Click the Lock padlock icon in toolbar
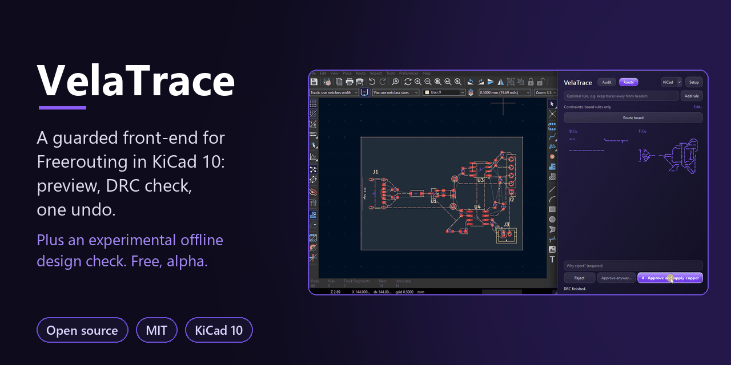The width and height of the screenshot is (731, 365). pos(531,82)
